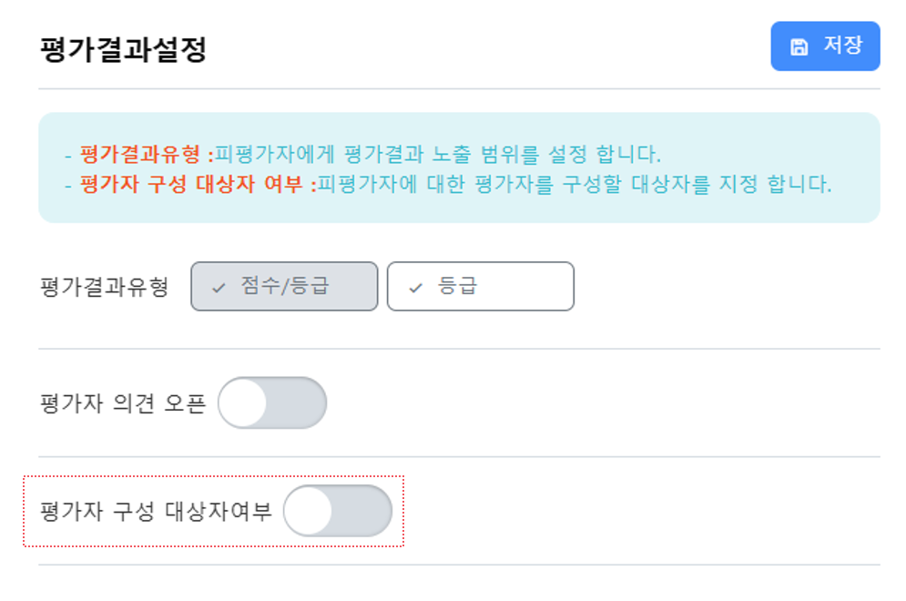Viewport: 906px width, 601px height.
Task: Click the 평가결과설정 heading
Action: (x=123, y=49)
